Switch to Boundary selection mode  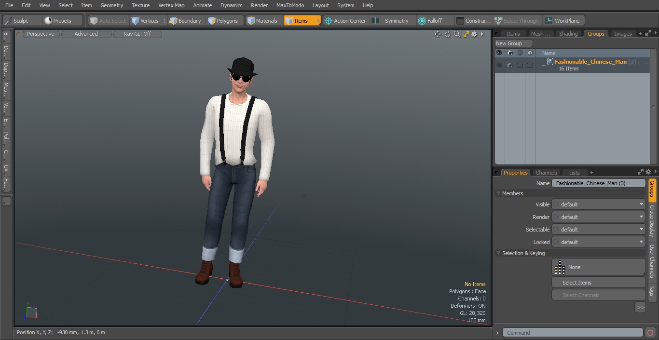tap(186, 21)
